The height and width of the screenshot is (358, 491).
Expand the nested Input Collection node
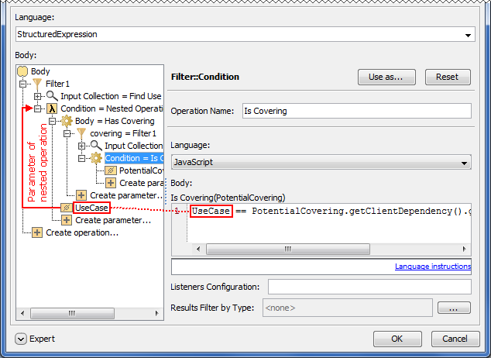82,146
